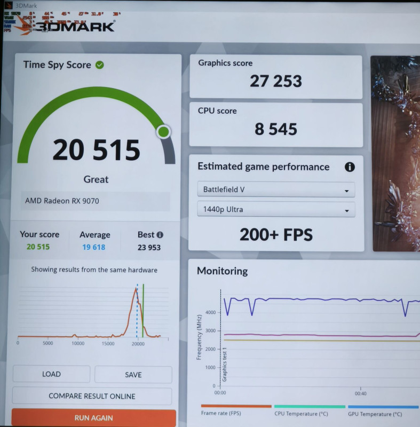The width and height of the screenshot is (420, 427).
Task: Click the 3DMark logo in header
Action: tap(65, 26)
